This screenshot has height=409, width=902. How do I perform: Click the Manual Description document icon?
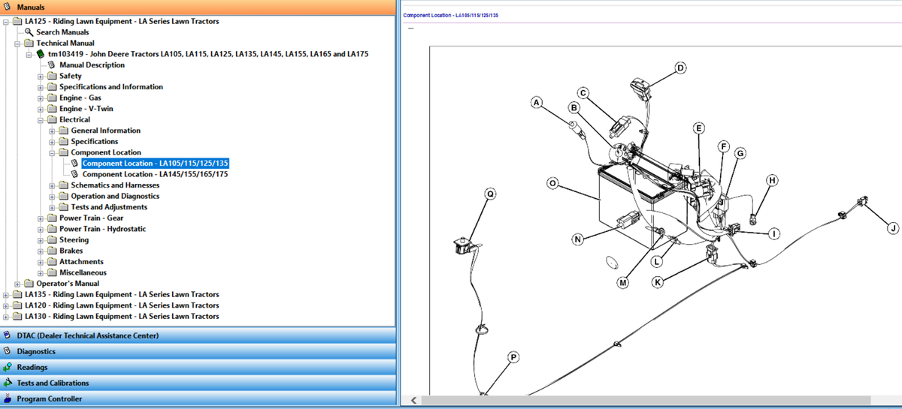click(x=52, y=65)
